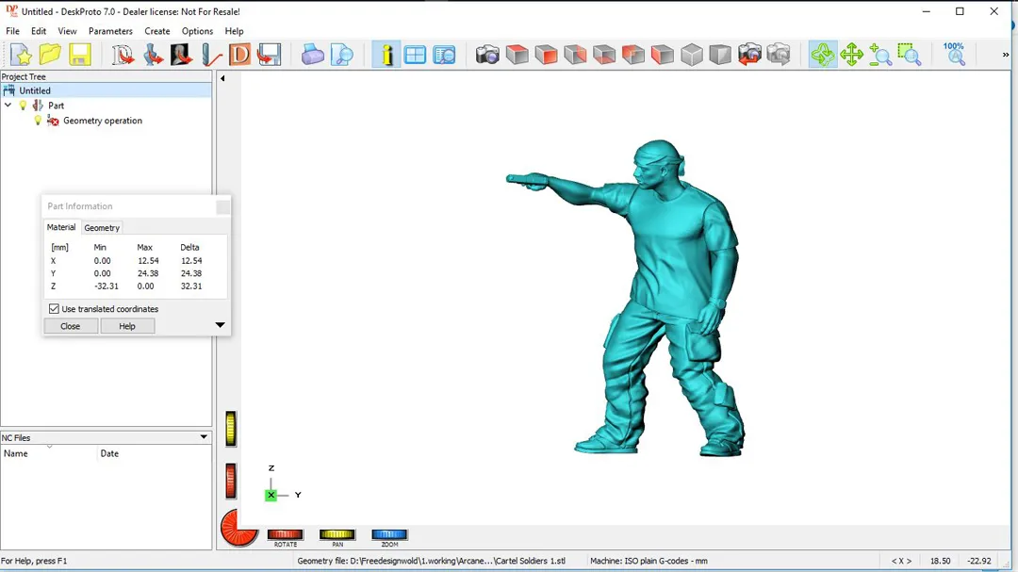The height and width of the screenshot is (572, 1018).
Task: Click the four-pane thumbnails layout icon
Action: coord(415,55)
